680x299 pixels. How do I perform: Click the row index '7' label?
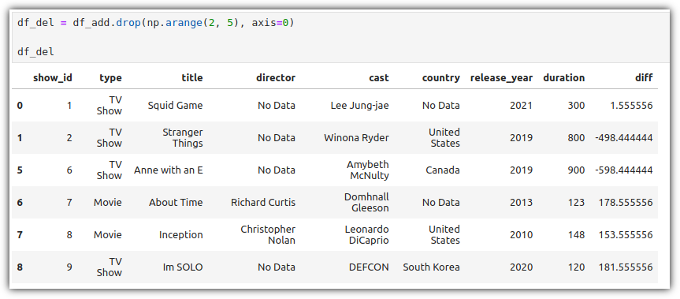20,235
